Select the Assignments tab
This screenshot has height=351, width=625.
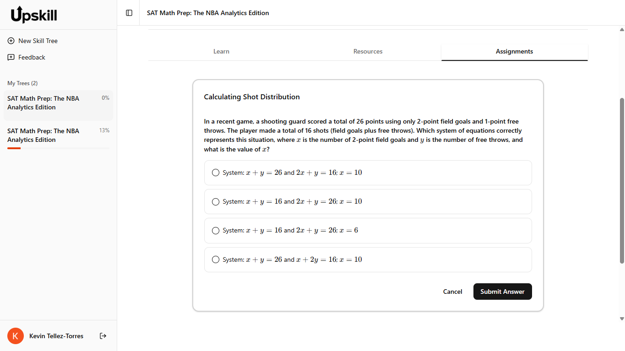[514, 51]
